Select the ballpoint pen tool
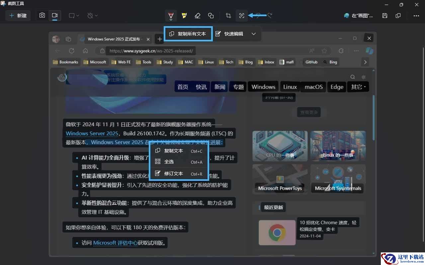The height and width of the screenshot is (265, 425). [x=171, y=16]
